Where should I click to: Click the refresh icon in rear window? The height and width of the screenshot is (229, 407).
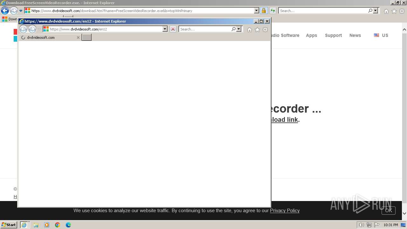(x=273, y=10)
